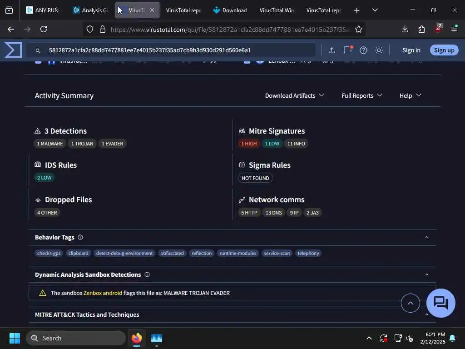Click Firefox icon in the taskbar

tap(137, 338)
